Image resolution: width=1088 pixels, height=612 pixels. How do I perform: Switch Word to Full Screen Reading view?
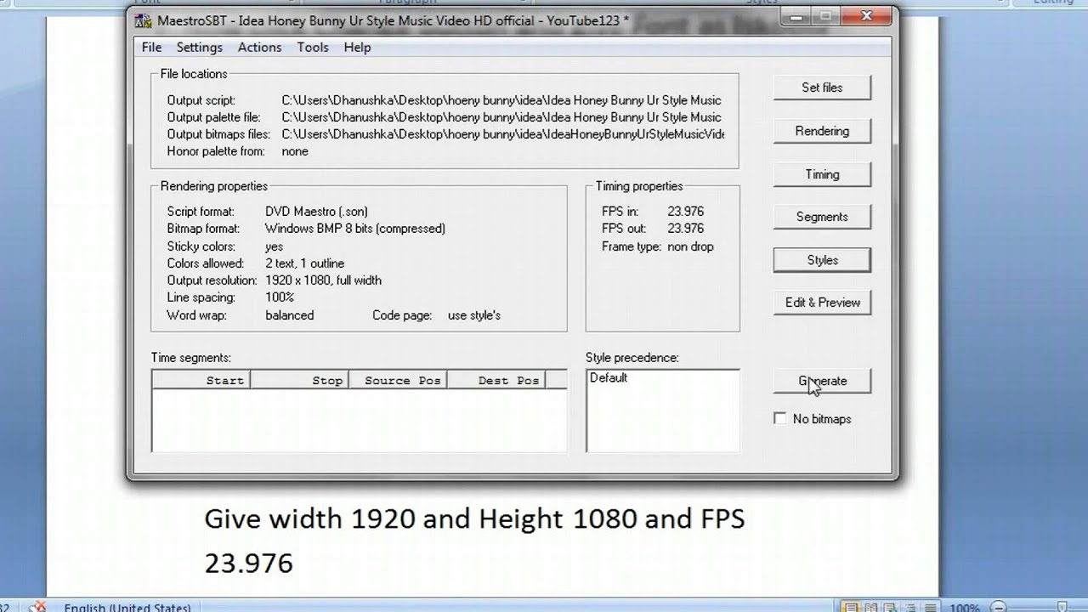click(x=869, y=607)
